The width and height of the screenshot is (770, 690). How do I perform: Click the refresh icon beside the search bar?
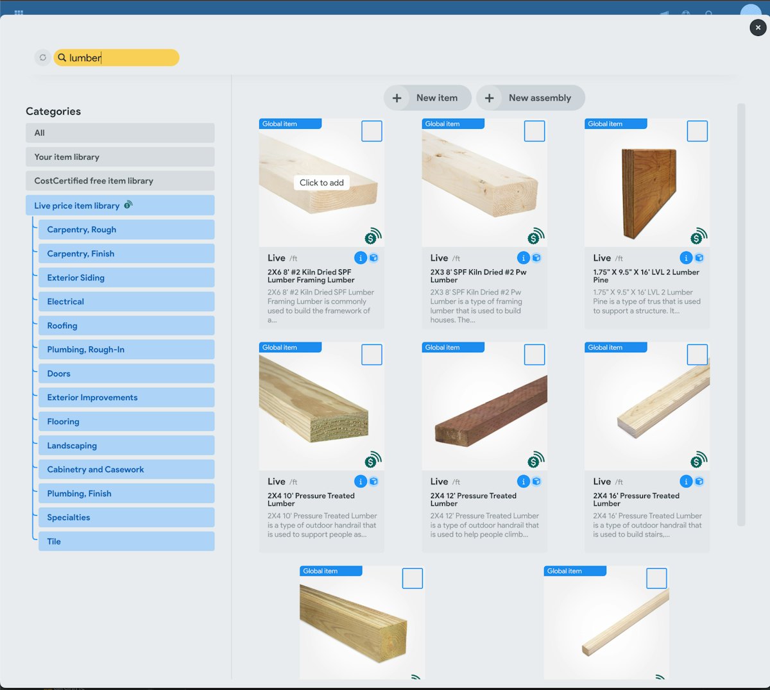[x=42, y=57]
